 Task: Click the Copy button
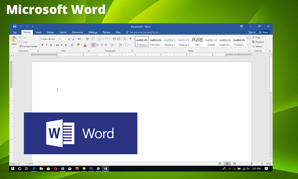coord(23,42)
